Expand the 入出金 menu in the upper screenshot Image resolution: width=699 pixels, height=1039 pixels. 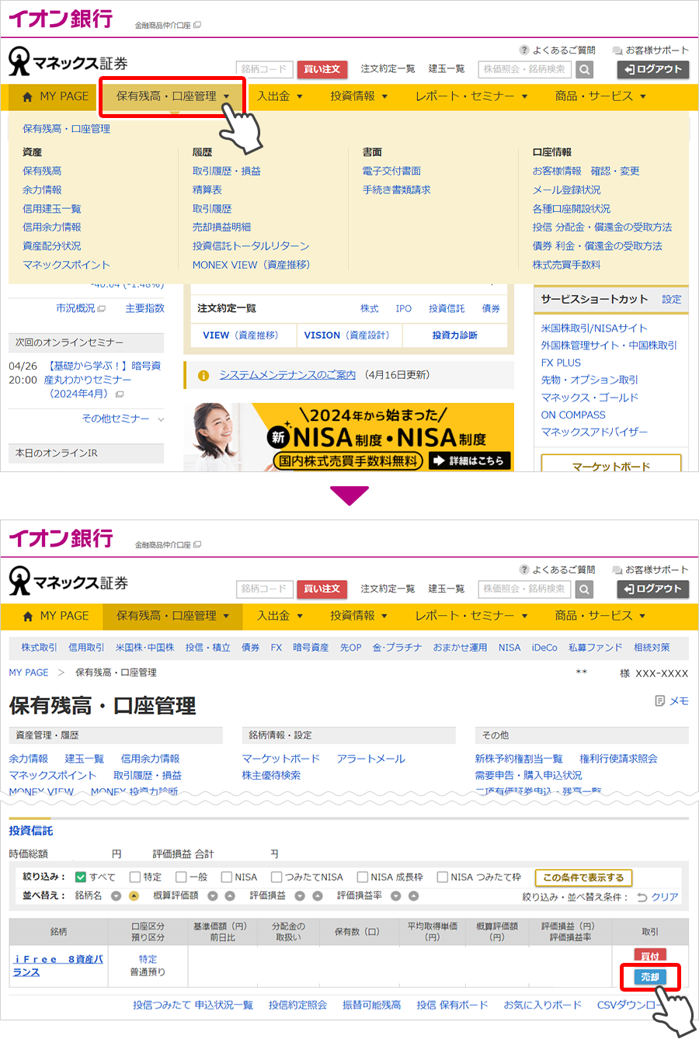pos(280,96)
